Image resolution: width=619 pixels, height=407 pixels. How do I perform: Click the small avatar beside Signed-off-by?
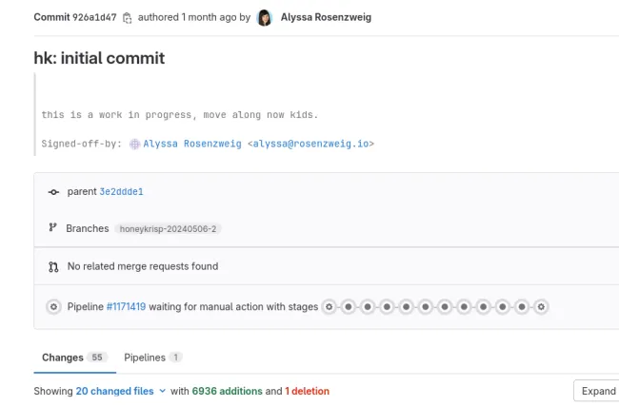134,144
